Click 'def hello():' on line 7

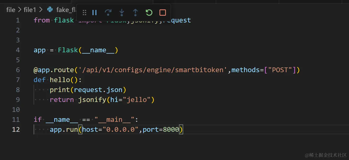[x=58, y=80]
